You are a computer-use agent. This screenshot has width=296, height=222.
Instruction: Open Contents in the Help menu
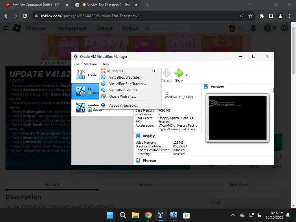point(130,71)
